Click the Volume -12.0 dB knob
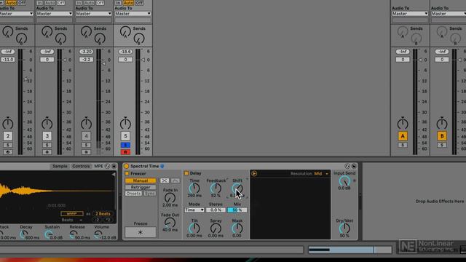Image resolution: width=466 pixels, height=262 pixels. tap(98, 234)
